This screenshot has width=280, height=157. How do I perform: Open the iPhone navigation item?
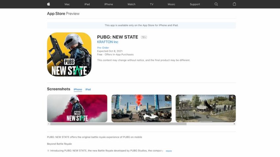tap(109, 4)
